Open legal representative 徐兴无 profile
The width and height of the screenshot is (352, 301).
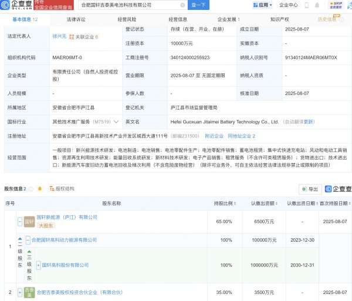(x=59, y=36)
